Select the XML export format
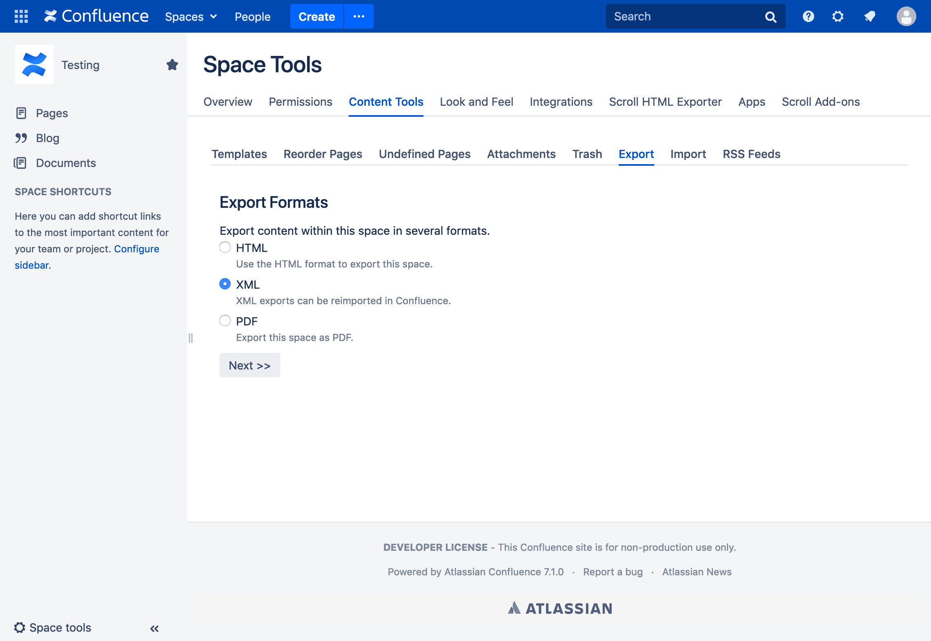931x641 pixels. coord(225,284)
